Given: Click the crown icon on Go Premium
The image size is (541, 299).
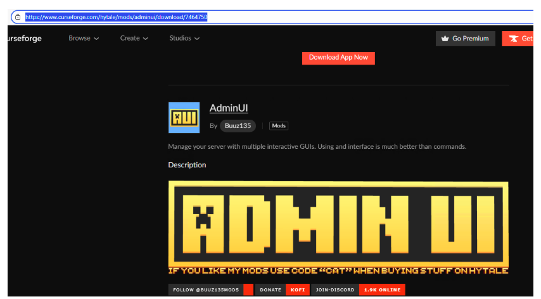Looking at the screenshot, I should [x=445, y=39].
